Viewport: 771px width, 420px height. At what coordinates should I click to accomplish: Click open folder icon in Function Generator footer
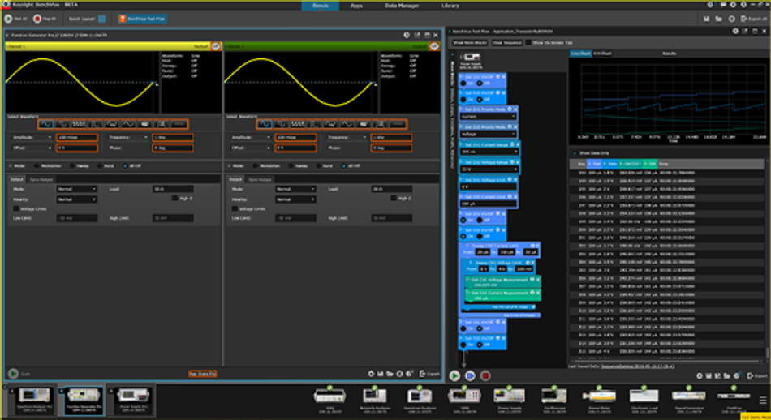coord(390,374)
